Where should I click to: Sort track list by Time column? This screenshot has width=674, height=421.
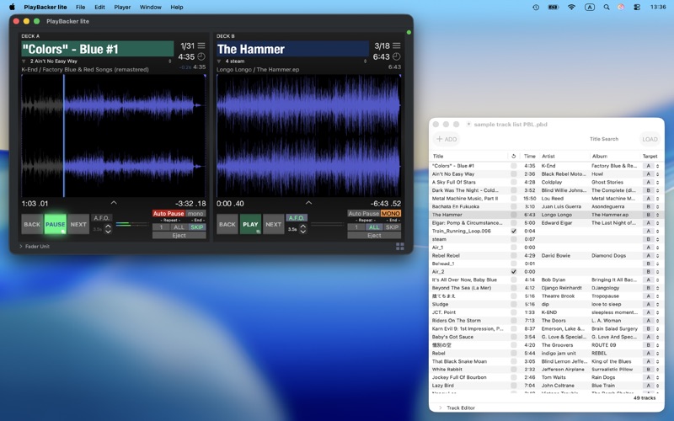pos(530,157)
